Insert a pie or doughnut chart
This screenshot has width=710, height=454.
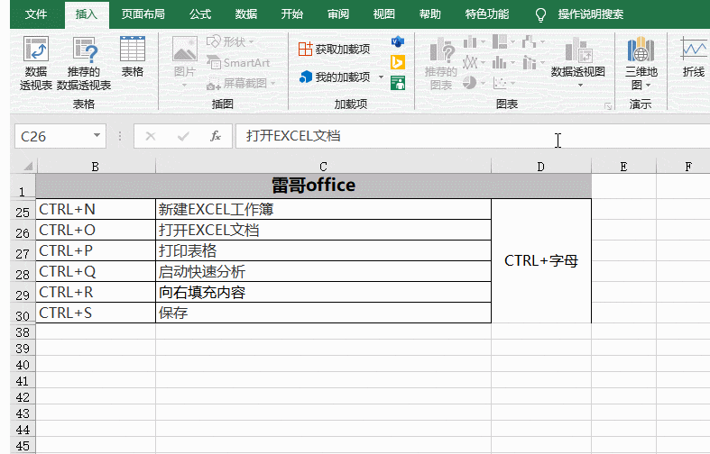(474, 83)
